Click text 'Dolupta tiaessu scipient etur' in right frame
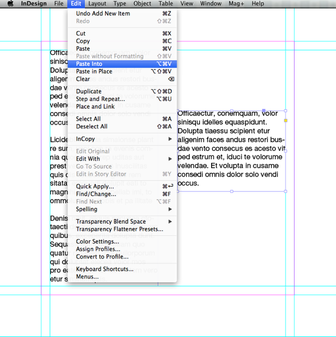The image size is (336, 337). tap(223, 131)
